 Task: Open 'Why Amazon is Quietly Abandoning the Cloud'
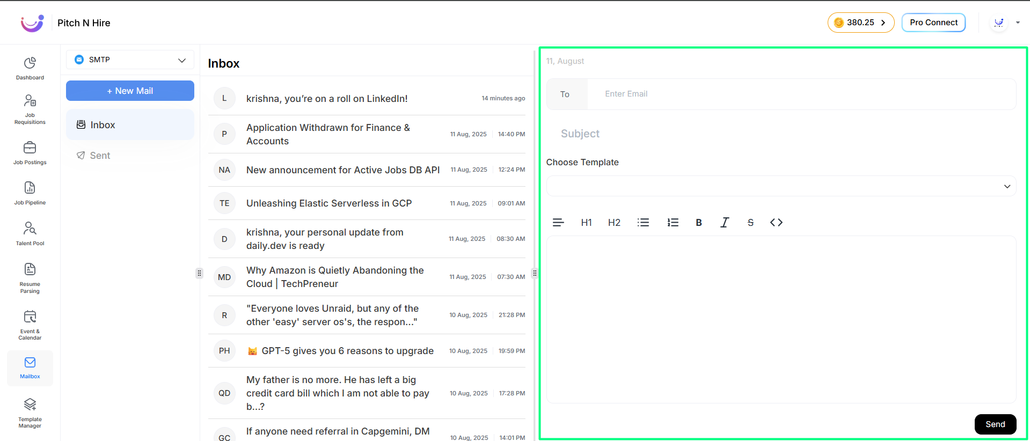367,277
